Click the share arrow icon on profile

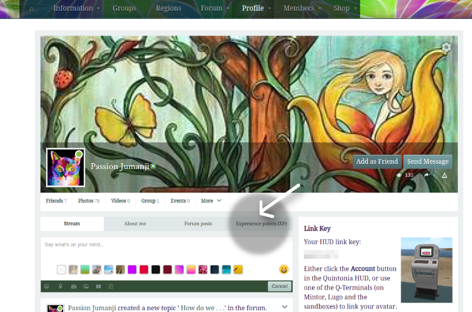[x=426, y=175]
